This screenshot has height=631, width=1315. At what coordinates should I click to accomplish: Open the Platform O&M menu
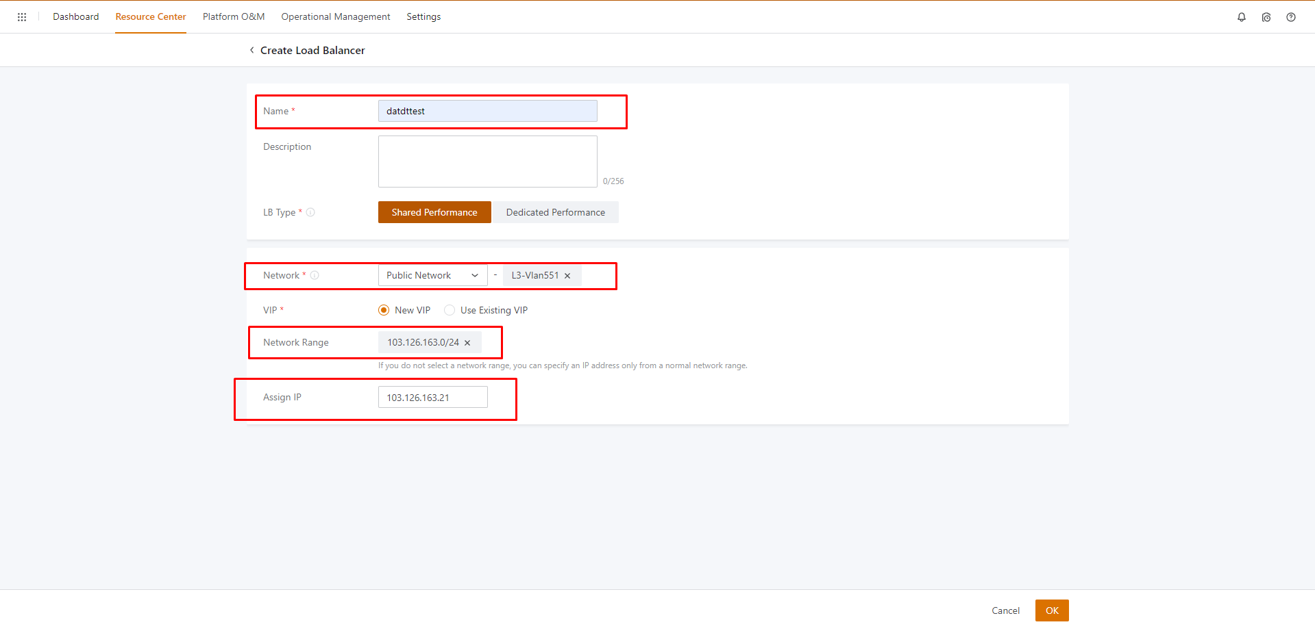[x=233, y=16]
